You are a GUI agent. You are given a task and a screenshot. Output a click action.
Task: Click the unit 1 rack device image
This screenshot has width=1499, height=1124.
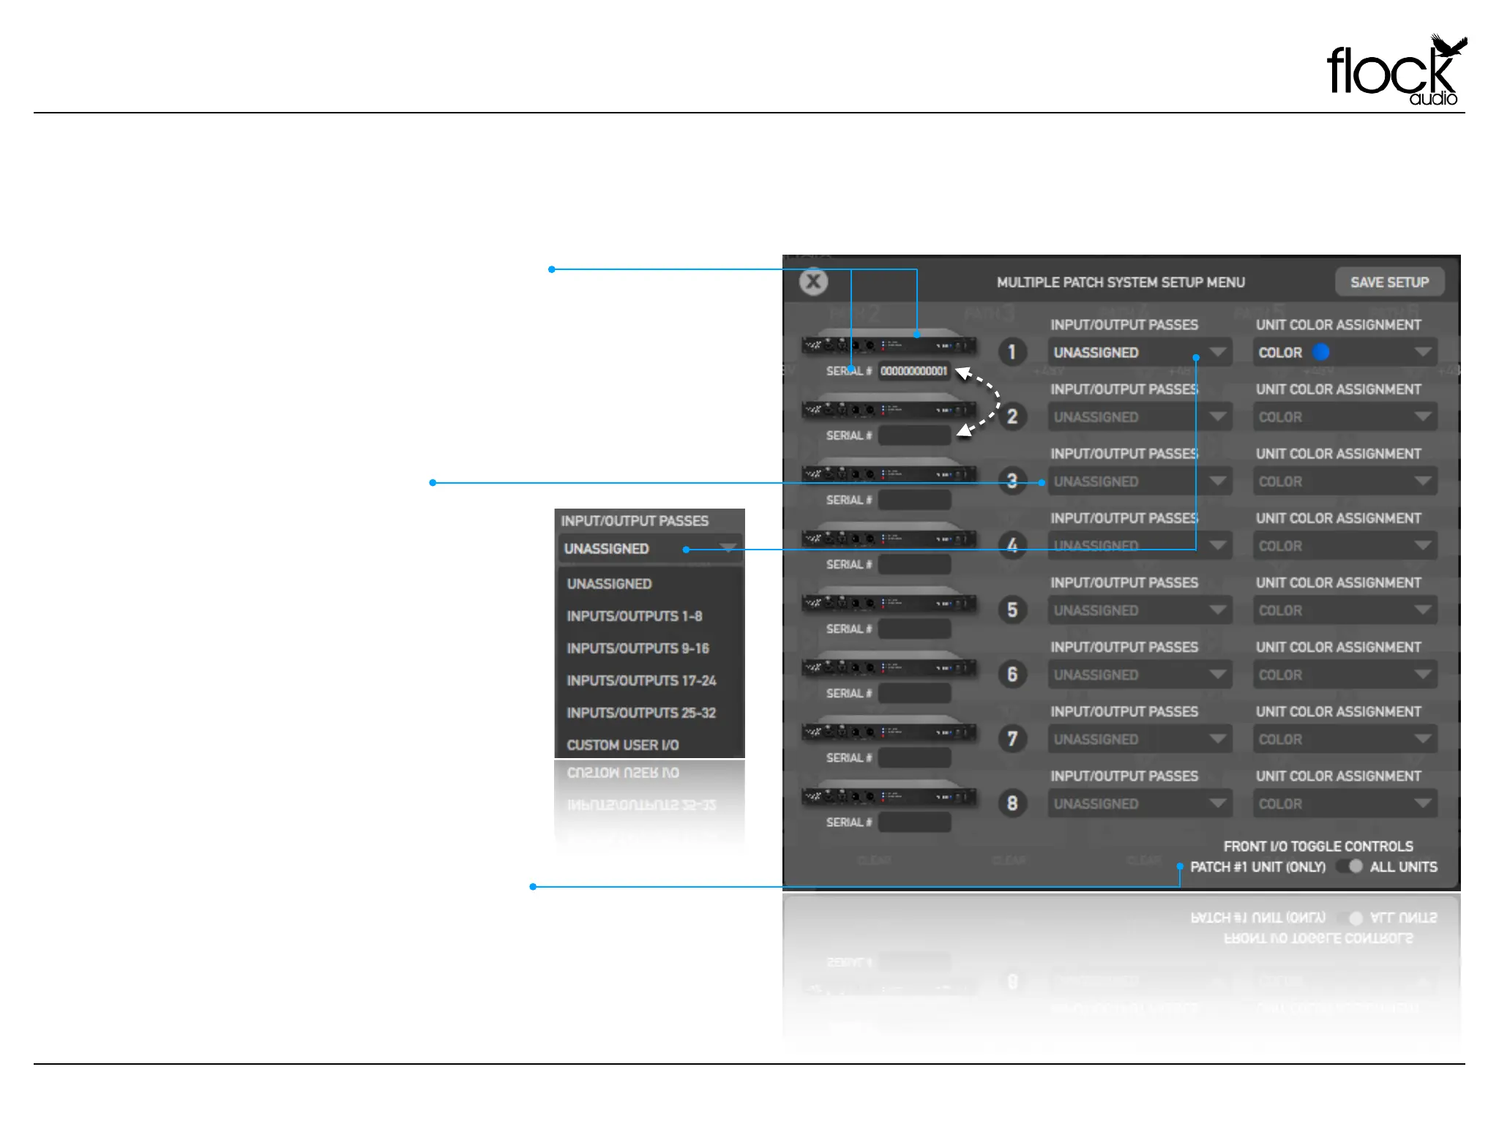point(889,345)
